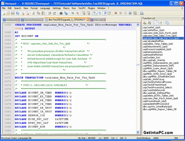Close the dbo.Fee2003Upgrade tab
The height and width of the screenshot is (141, 185).
point(88,20)
